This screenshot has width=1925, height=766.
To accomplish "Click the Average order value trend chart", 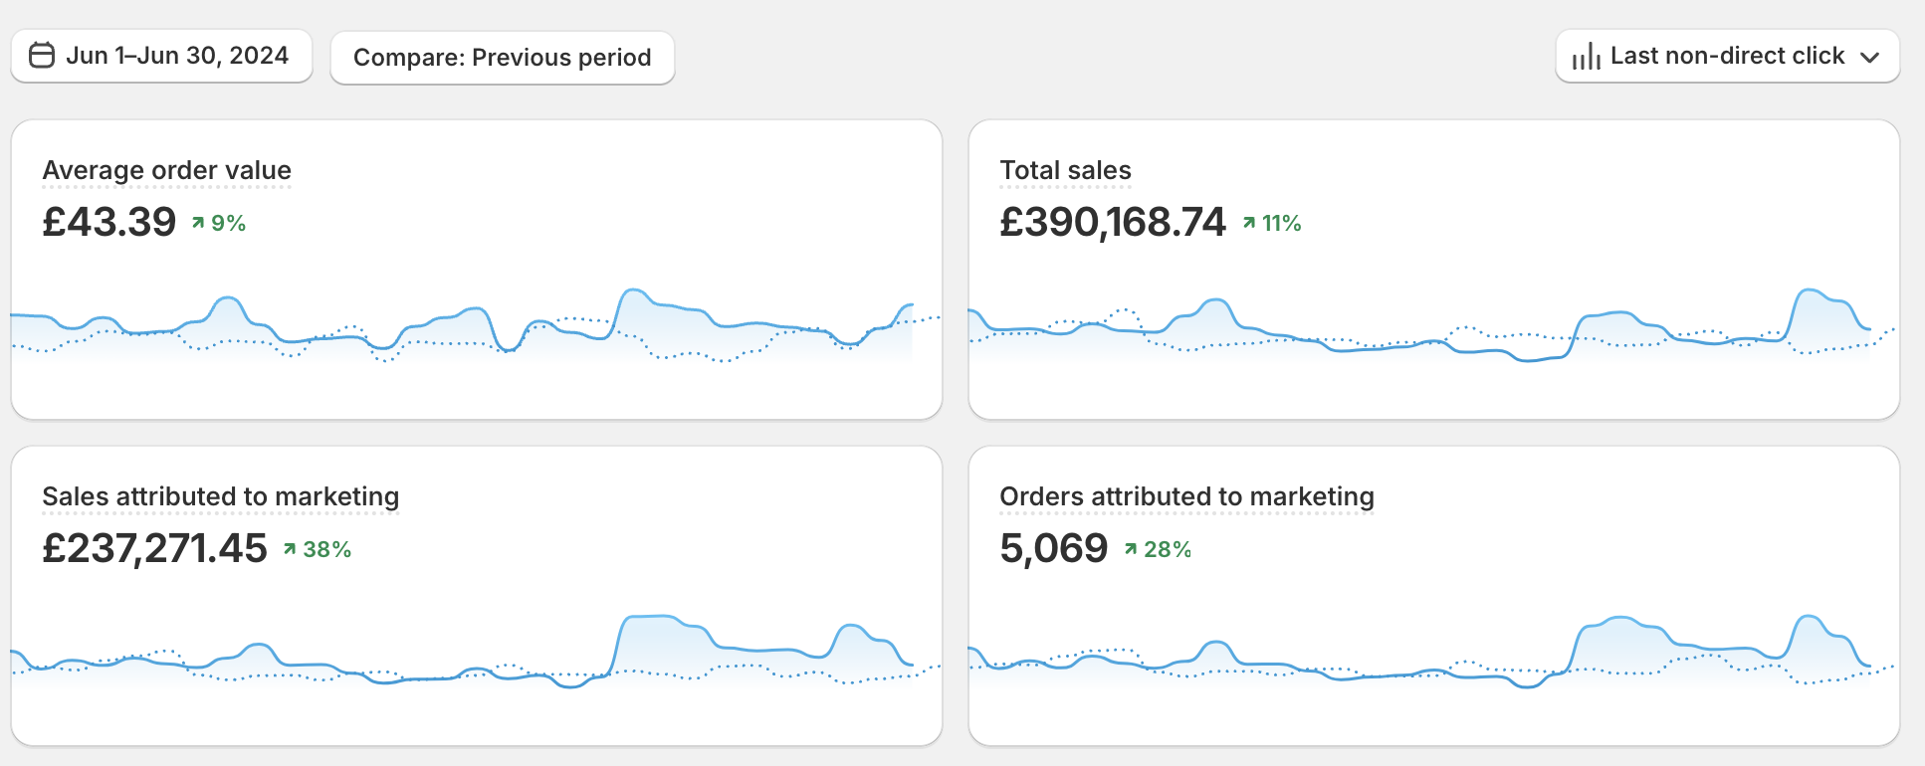I will [476, 328].
